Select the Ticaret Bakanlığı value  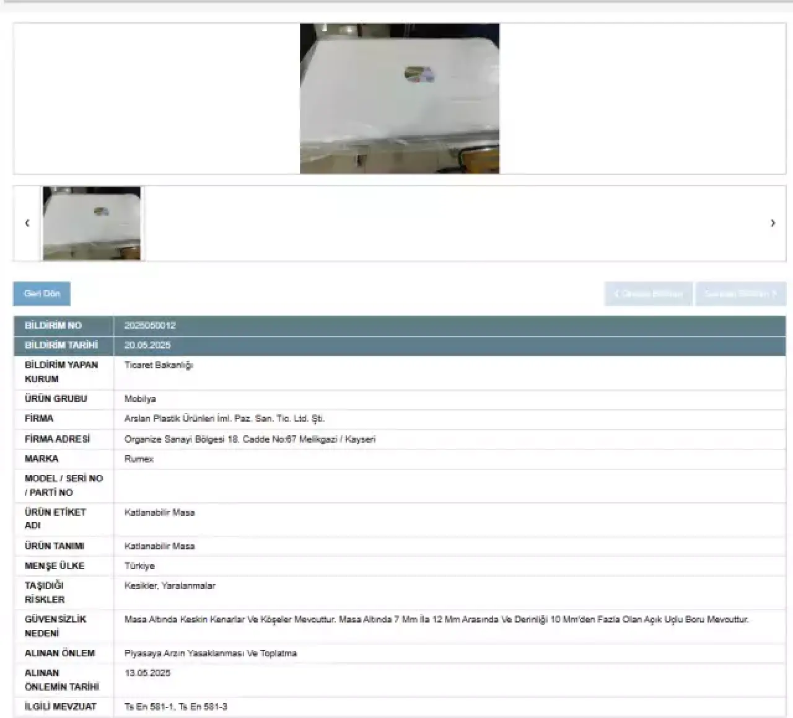point(159,365)
